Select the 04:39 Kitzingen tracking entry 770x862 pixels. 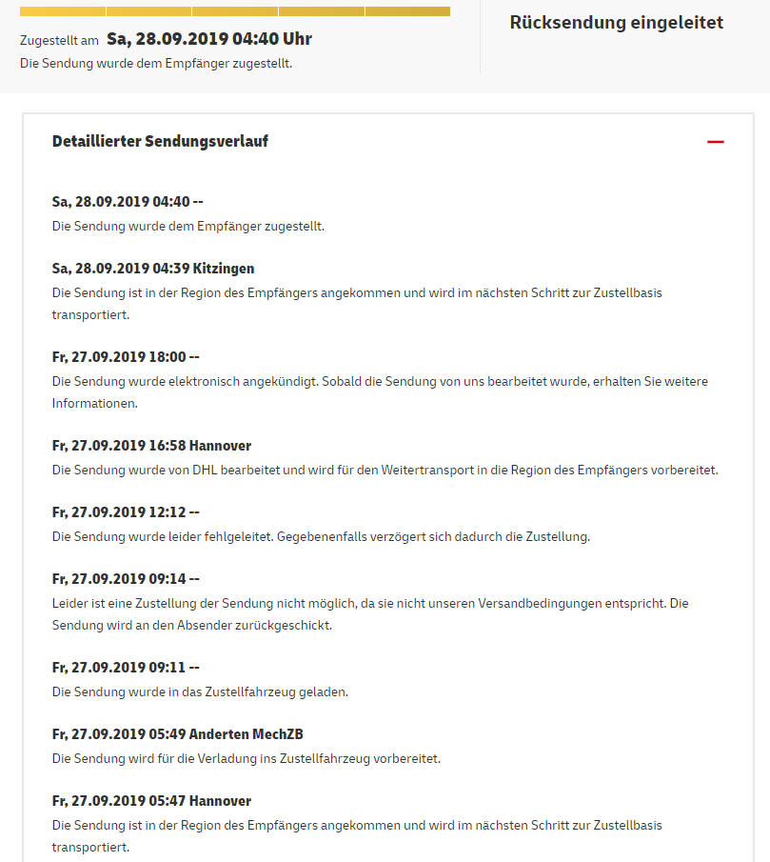[x=153, y=269]
